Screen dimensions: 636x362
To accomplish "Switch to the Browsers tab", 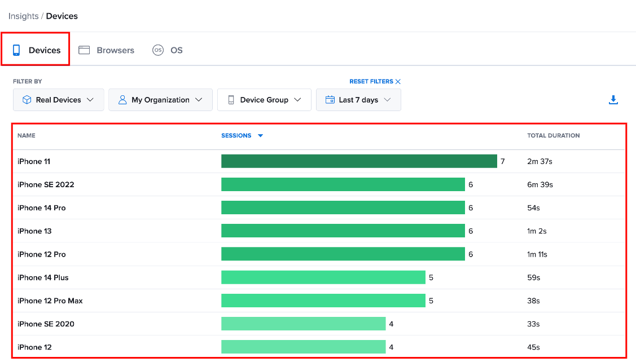I will 106,50.
